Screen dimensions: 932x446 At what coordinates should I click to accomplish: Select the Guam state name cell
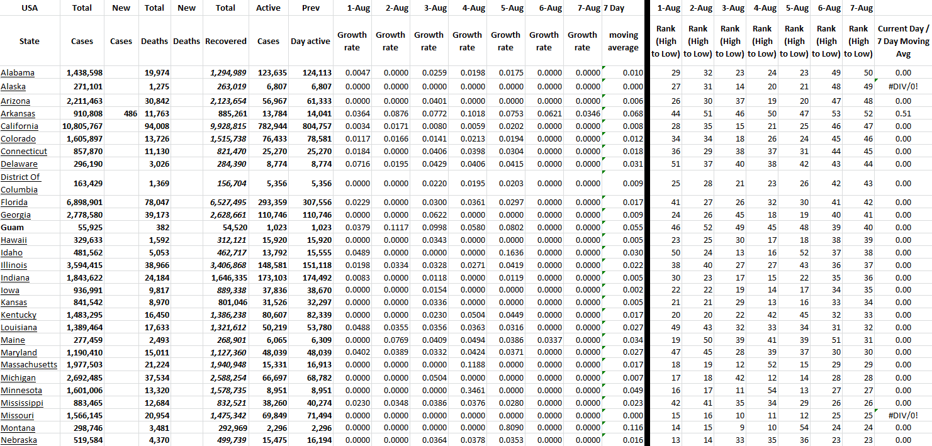point(12,228)
